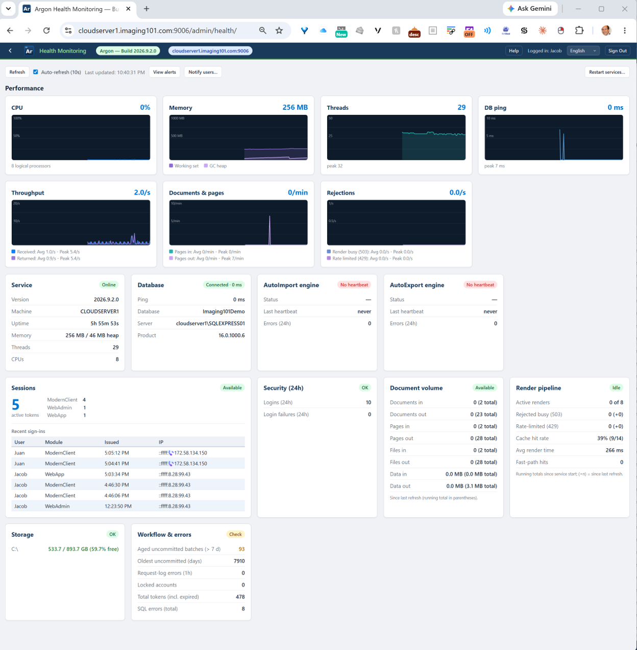The height and width of the screenshot is (650, 637).
Task: Click the aged uncommitted batches value 93
Action: (x=241, y=549)
